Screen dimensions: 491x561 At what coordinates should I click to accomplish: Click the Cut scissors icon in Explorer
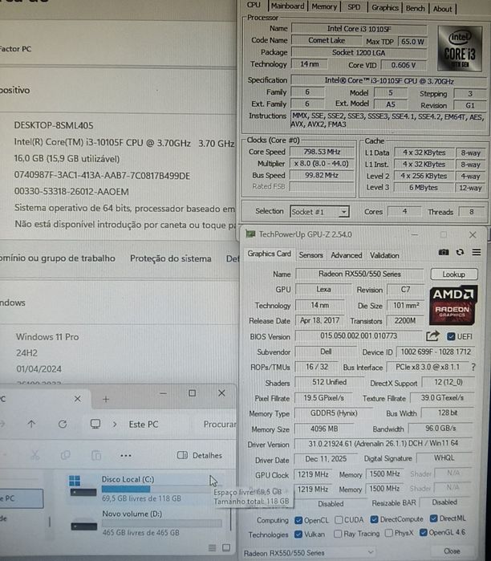(x=35, y=455)
